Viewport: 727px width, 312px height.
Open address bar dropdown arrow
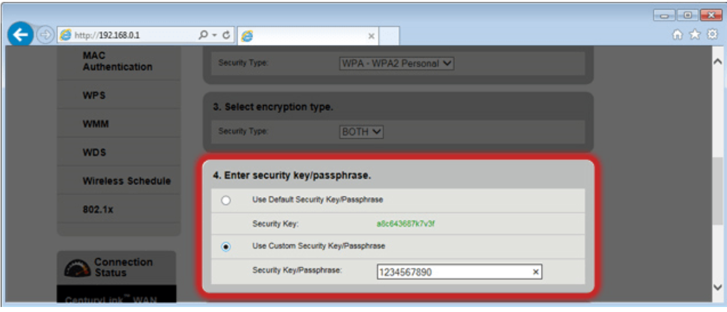point(214,36)
